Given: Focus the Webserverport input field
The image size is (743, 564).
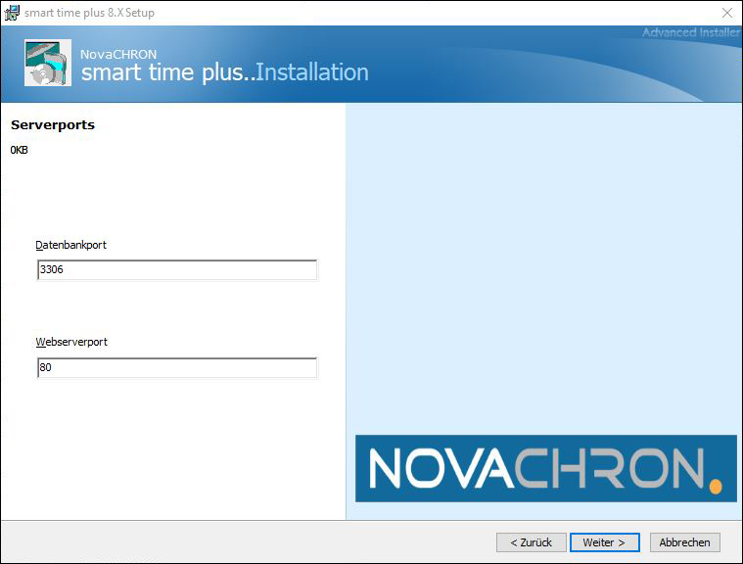Looking at the screenshot, I should click(x=177, y=368).
